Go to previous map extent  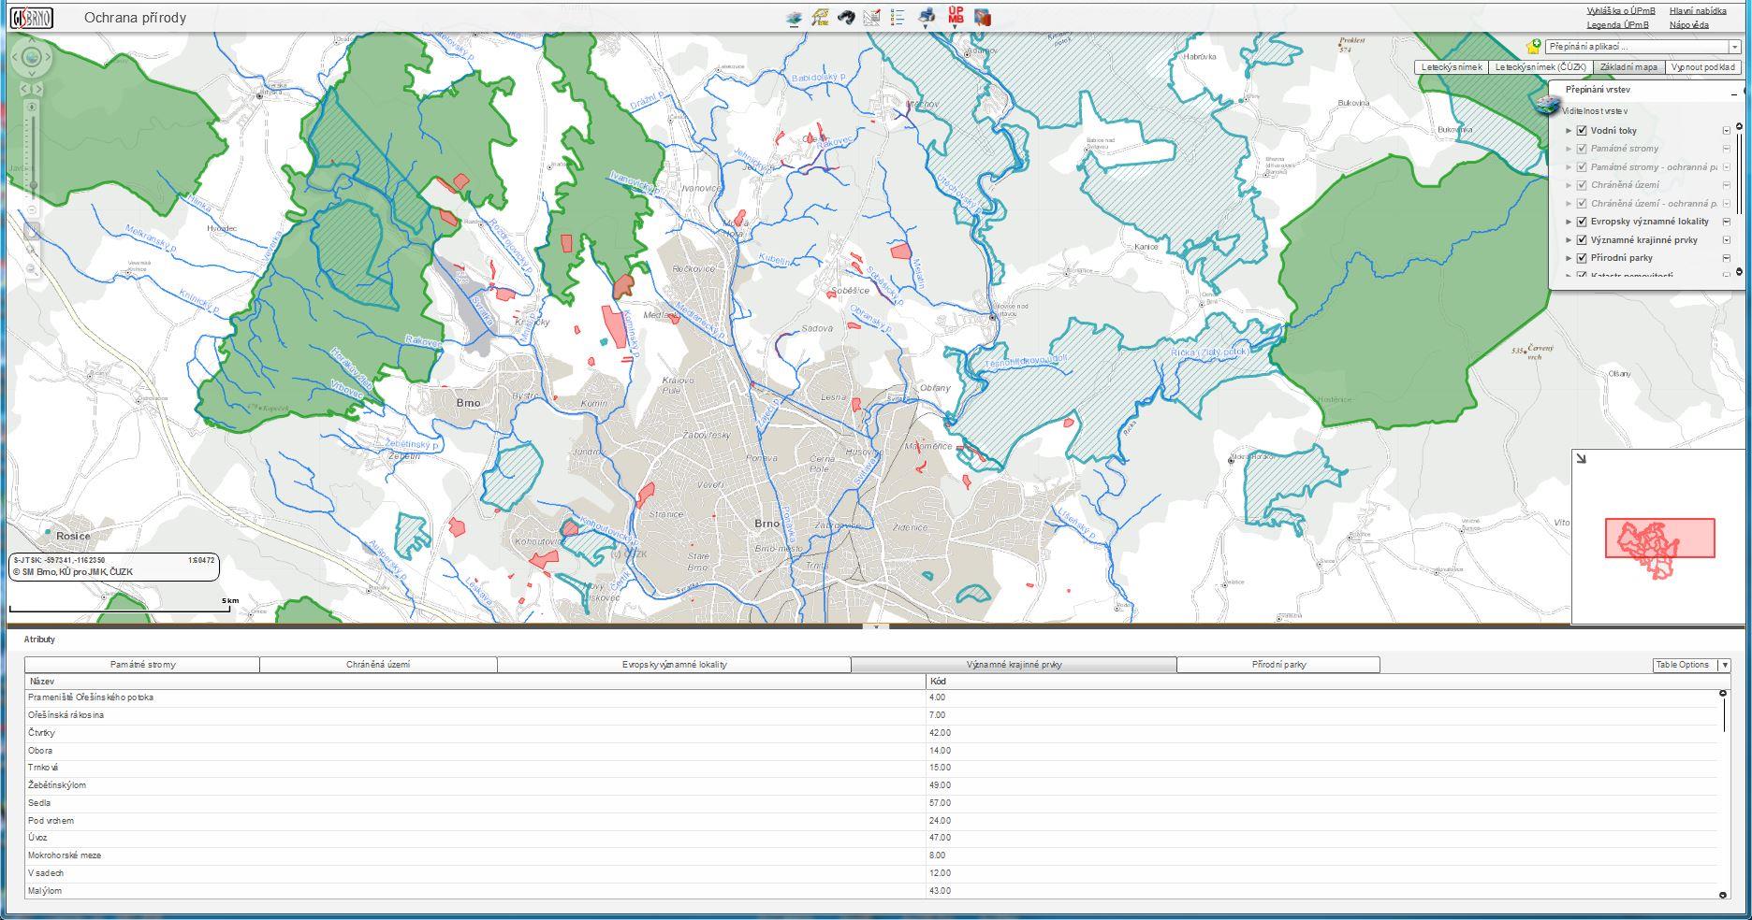tap(25, 89)
